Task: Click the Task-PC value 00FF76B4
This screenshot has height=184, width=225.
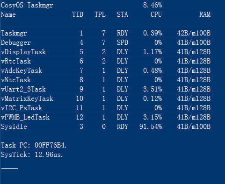Action: click(51, 145)
